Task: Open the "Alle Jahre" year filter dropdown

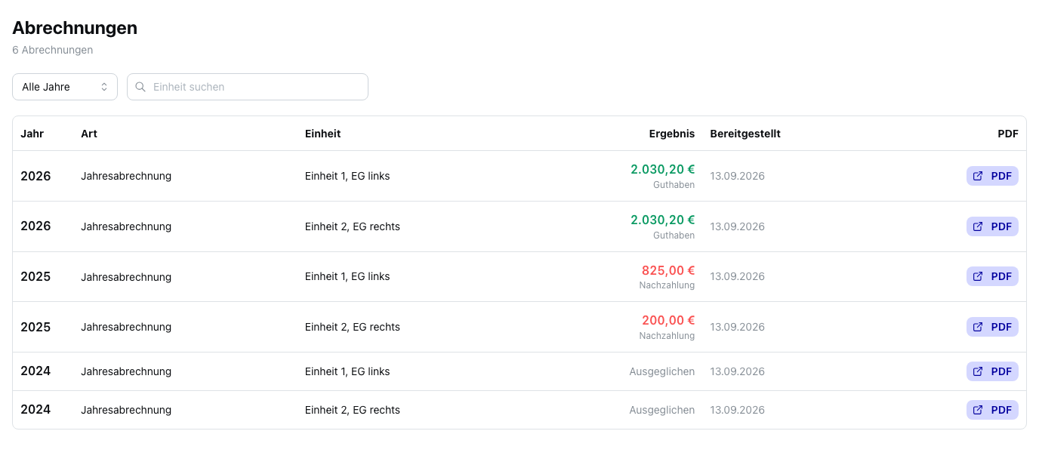Action: tap(65, 87)
